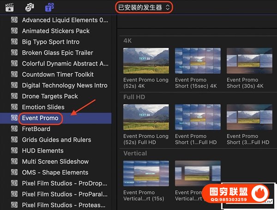Click the icon next to Big Typo Sport Intro

14,42
